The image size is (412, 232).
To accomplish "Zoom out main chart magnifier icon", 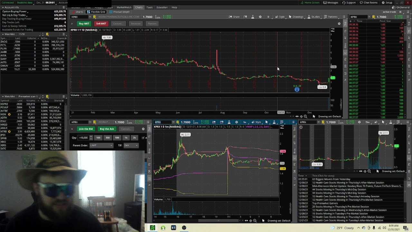I will 305,116.
